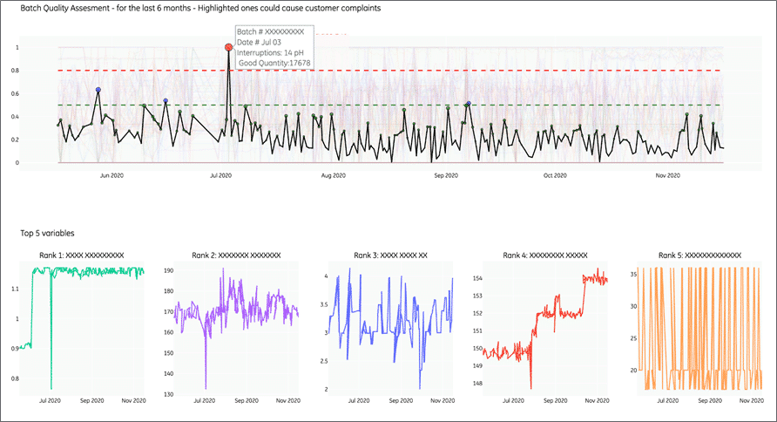Click the Top 5 variables heading

coord(47,234)
